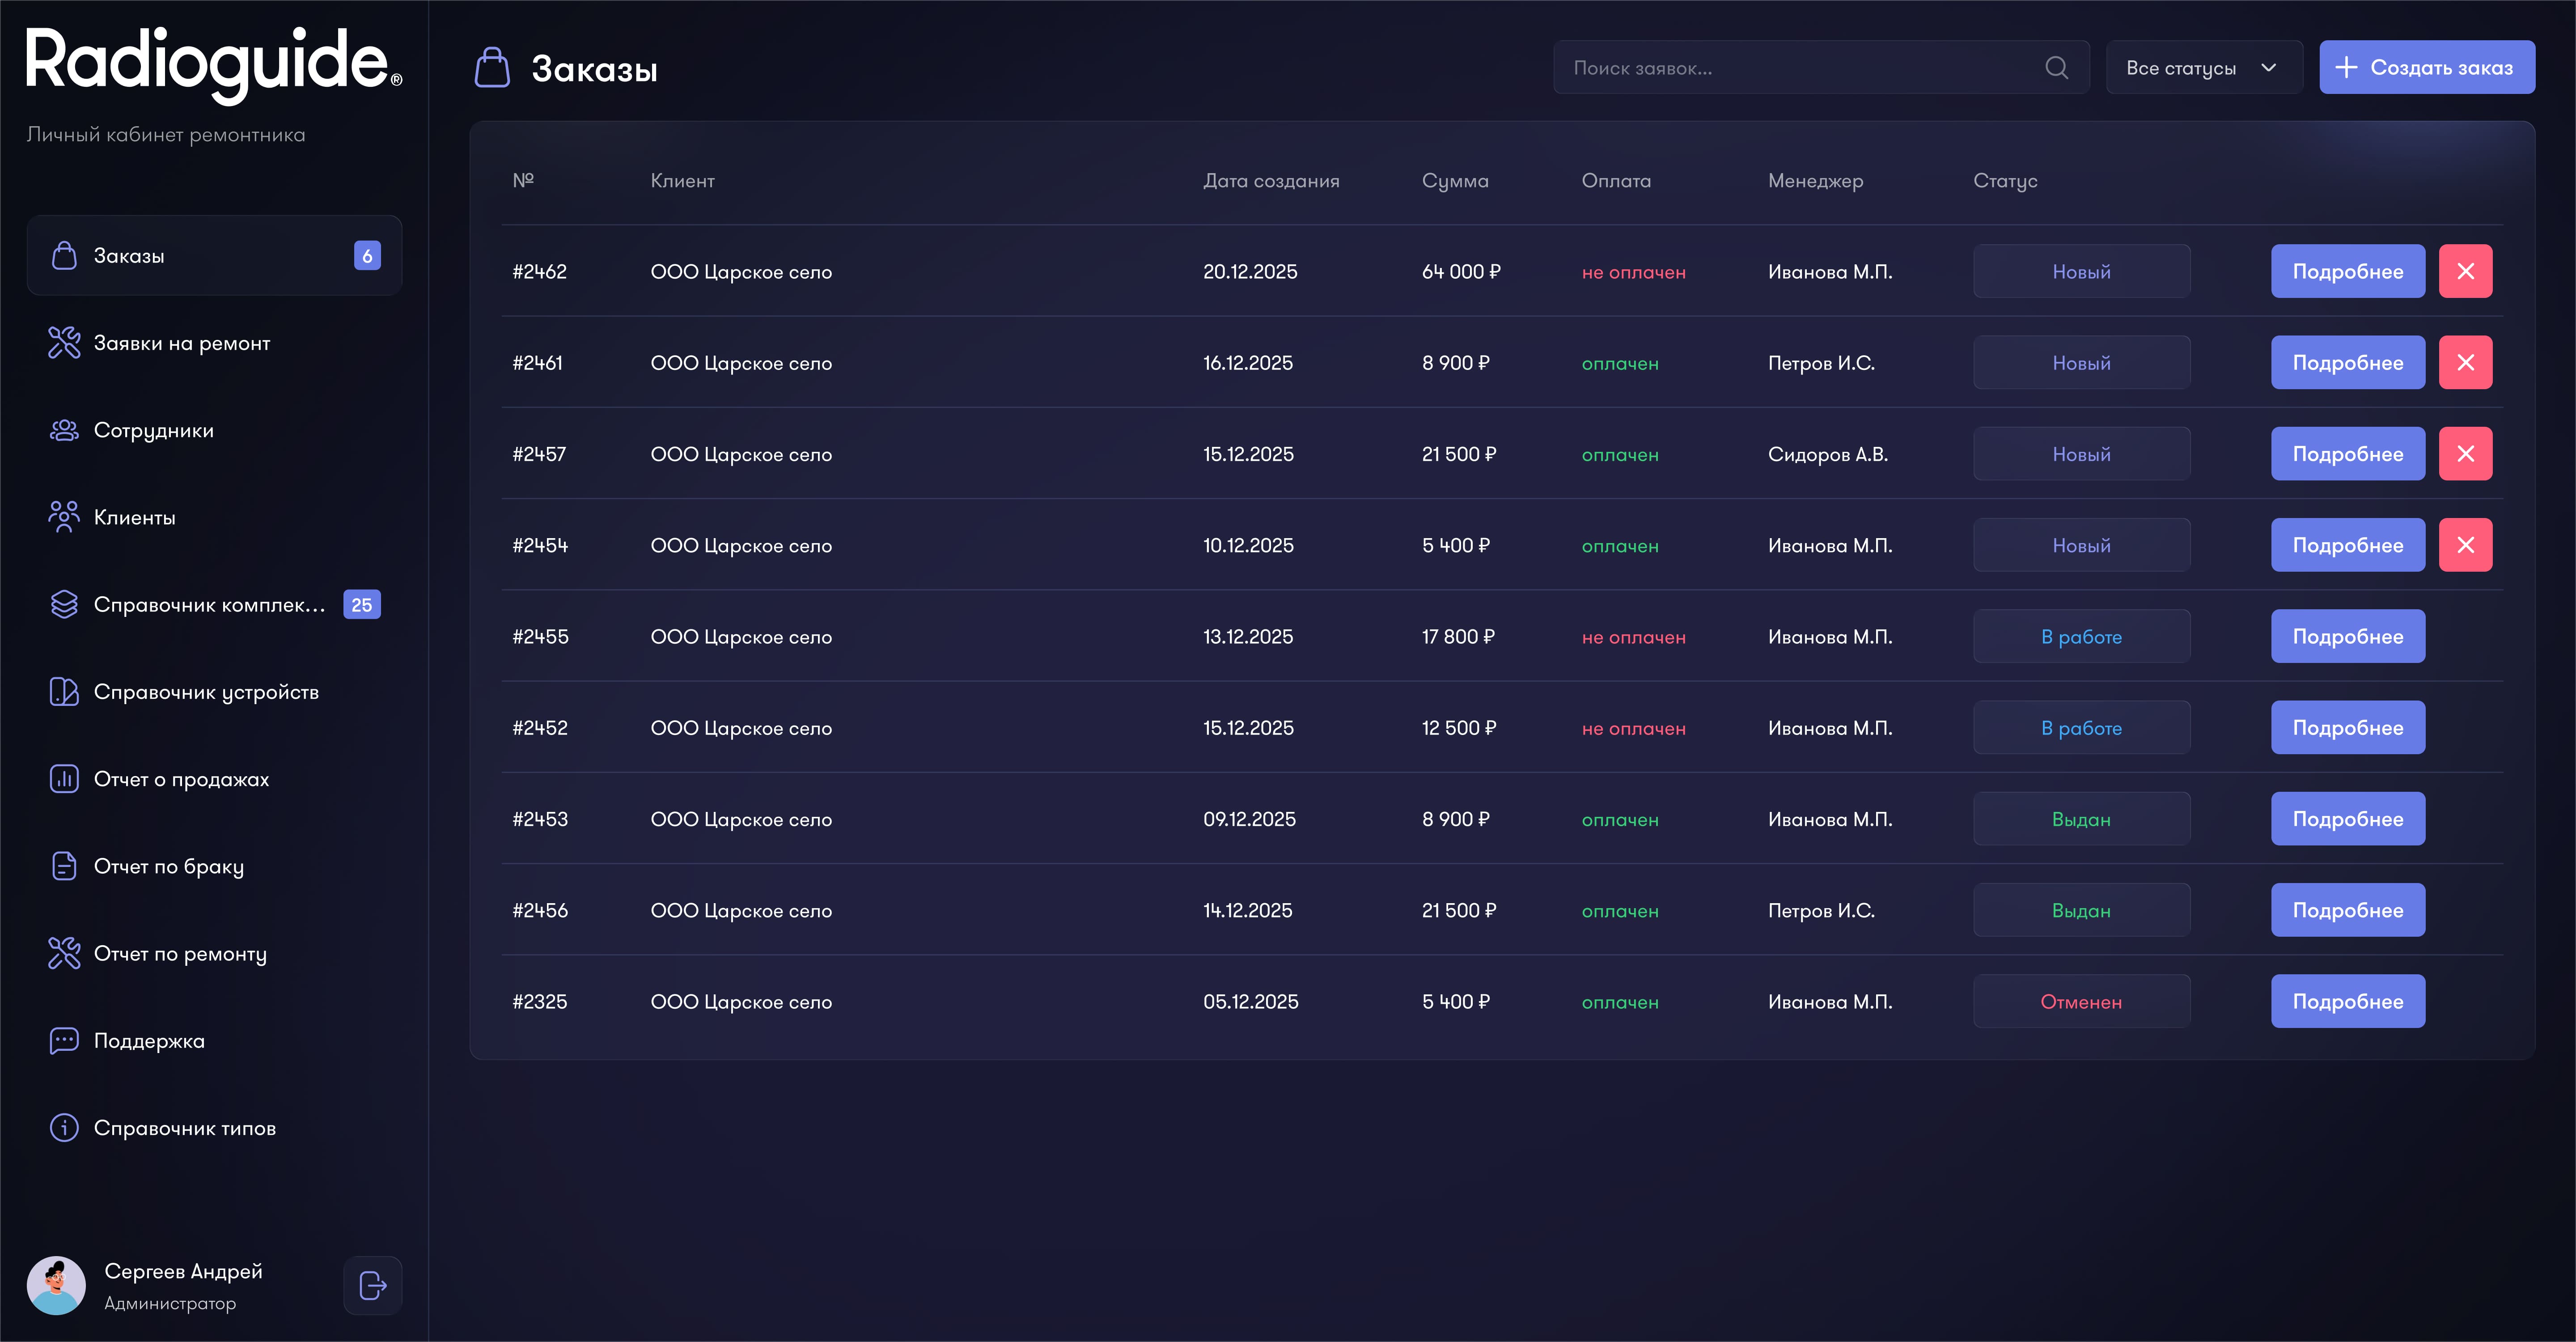
Task: Go to Заявки на ремонт
Action: point(214,342)
